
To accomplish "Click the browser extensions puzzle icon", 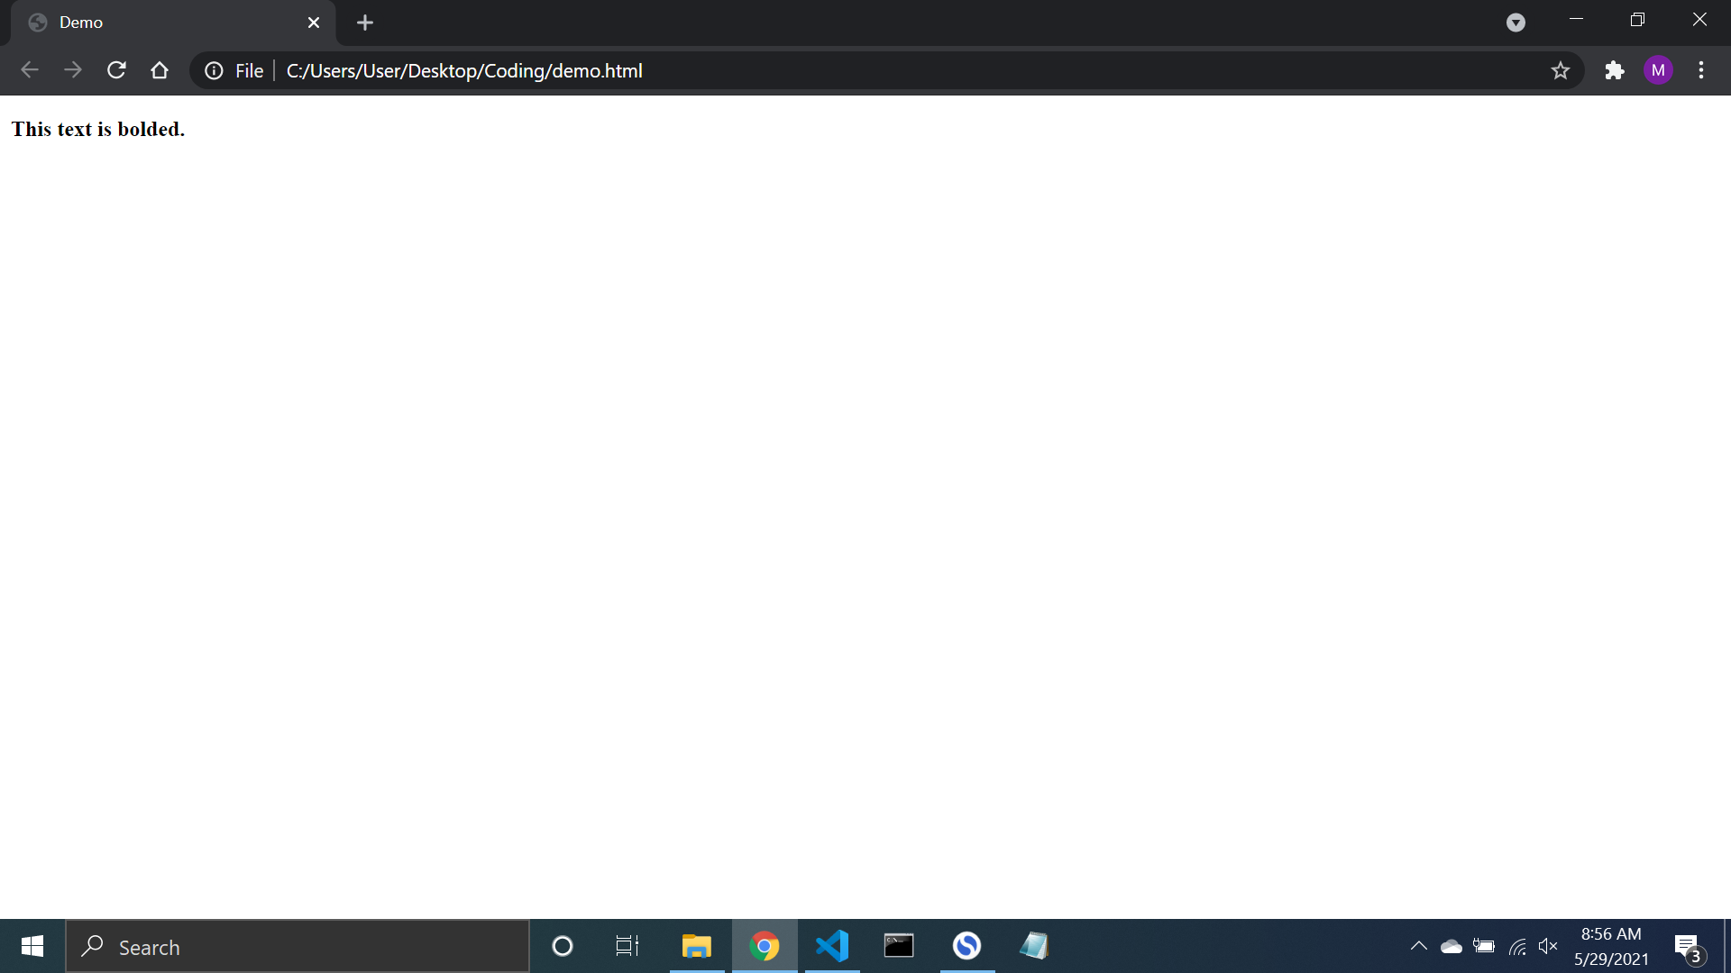I will 1615,70.
